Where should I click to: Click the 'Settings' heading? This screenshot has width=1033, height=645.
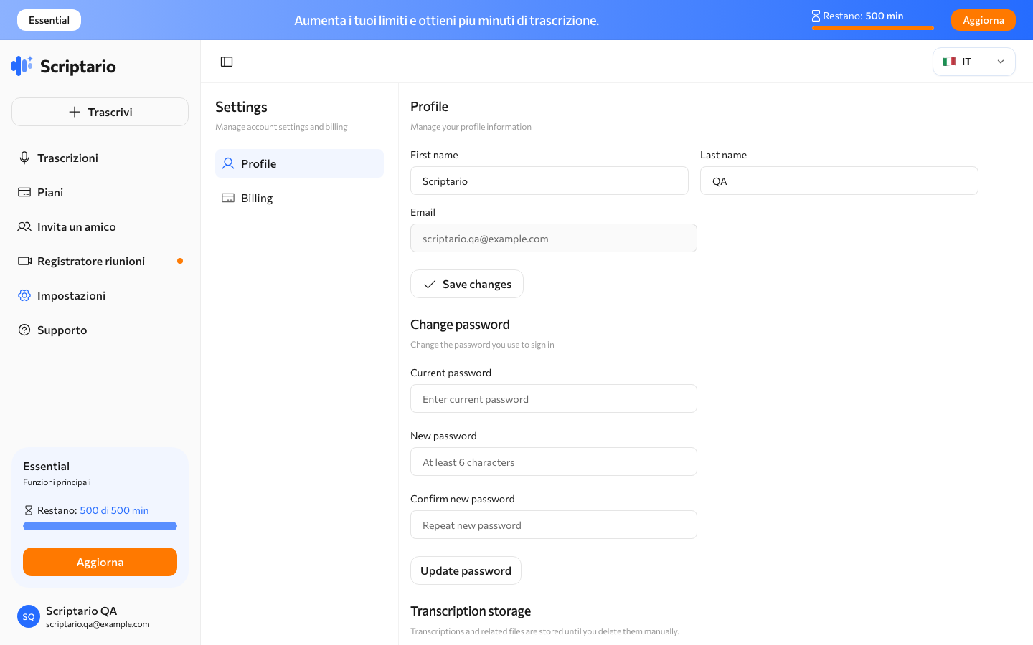[x=241, y=107]
